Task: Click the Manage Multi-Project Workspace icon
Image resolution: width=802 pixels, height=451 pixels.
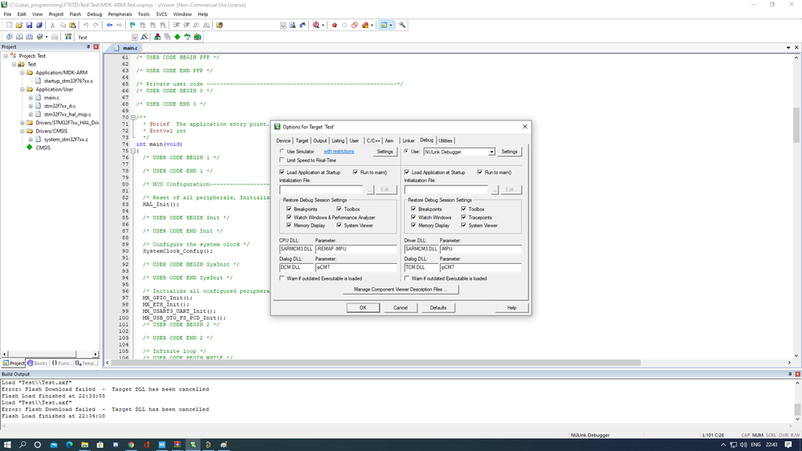Action: click(167, 37)
